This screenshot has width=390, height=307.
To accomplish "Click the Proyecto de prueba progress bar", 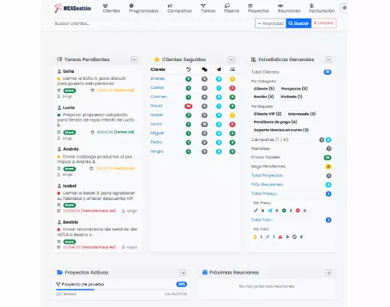I will click(x=121, y=290).
